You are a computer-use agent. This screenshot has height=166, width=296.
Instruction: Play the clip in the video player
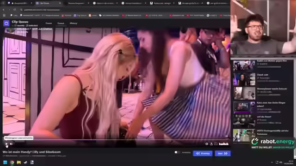pos(6,144)
